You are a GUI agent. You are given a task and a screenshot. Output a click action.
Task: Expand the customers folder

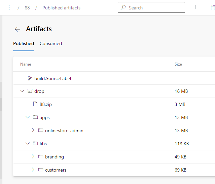tap(33, 170)
